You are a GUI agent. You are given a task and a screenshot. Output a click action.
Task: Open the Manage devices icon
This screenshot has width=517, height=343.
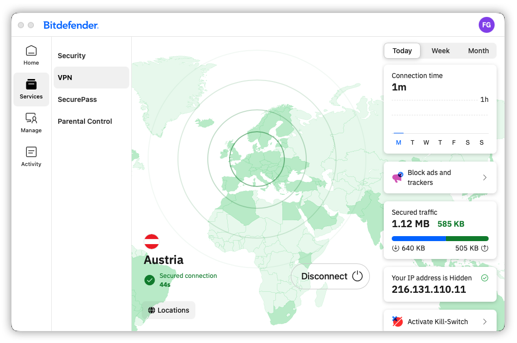[x=31, y=118]
